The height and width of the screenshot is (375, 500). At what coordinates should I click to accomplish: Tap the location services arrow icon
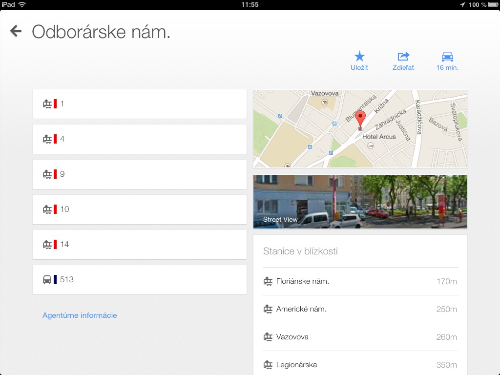(x=463, y=4)
